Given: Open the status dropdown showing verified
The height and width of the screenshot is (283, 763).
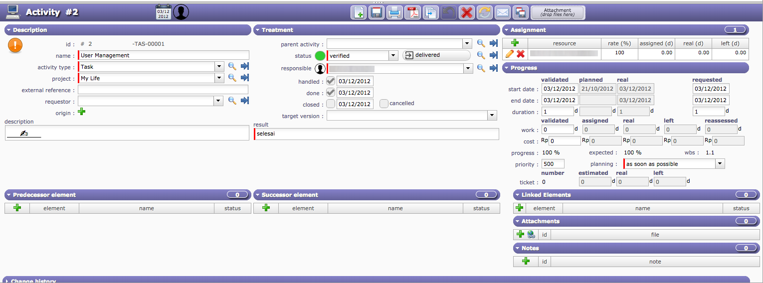Looking at the screenshot, I should click(x=393, y=56).
